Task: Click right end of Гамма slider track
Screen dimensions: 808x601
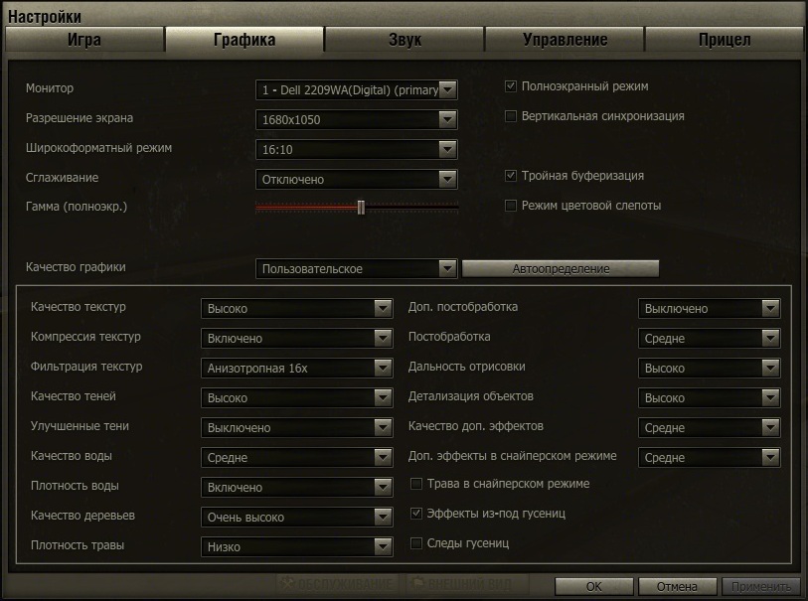Action: point(455,207)
